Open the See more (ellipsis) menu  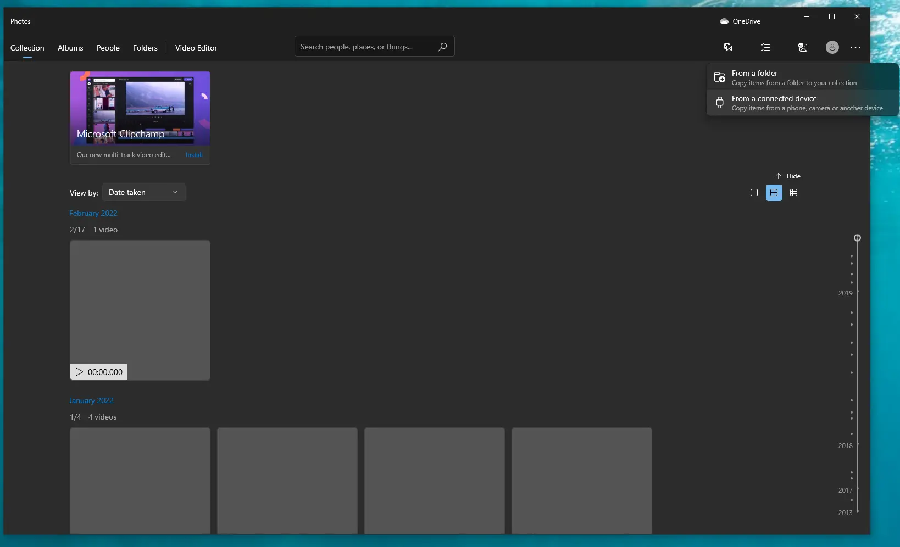[x=855, y=48]
